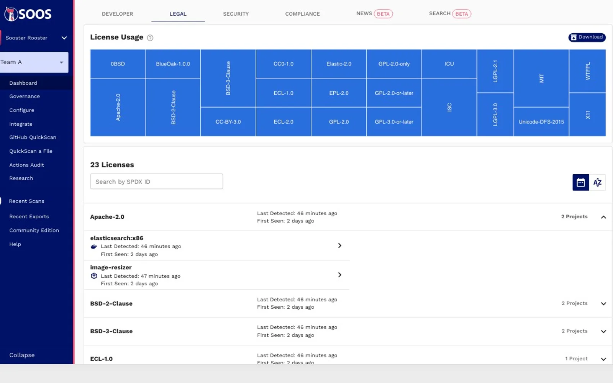This screenshot has width=613, height=383.
Task: Click the GPL-3.0-or-later treemap tile
Action: tap(394, 122)
